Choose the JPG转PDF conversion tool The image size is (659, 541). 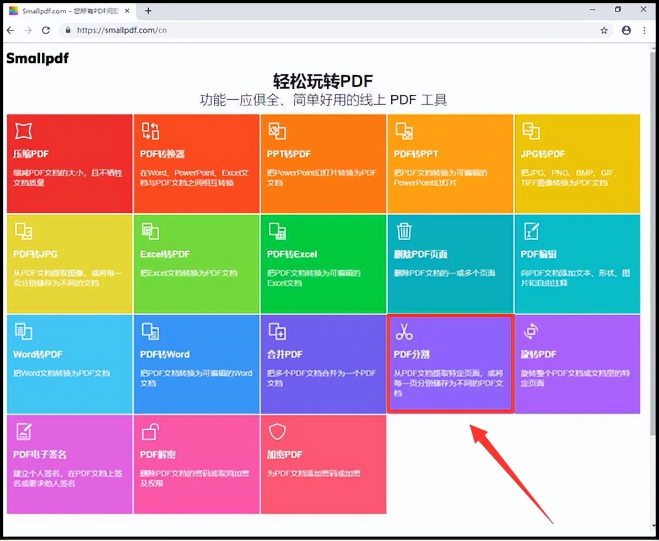coord(531,132)
